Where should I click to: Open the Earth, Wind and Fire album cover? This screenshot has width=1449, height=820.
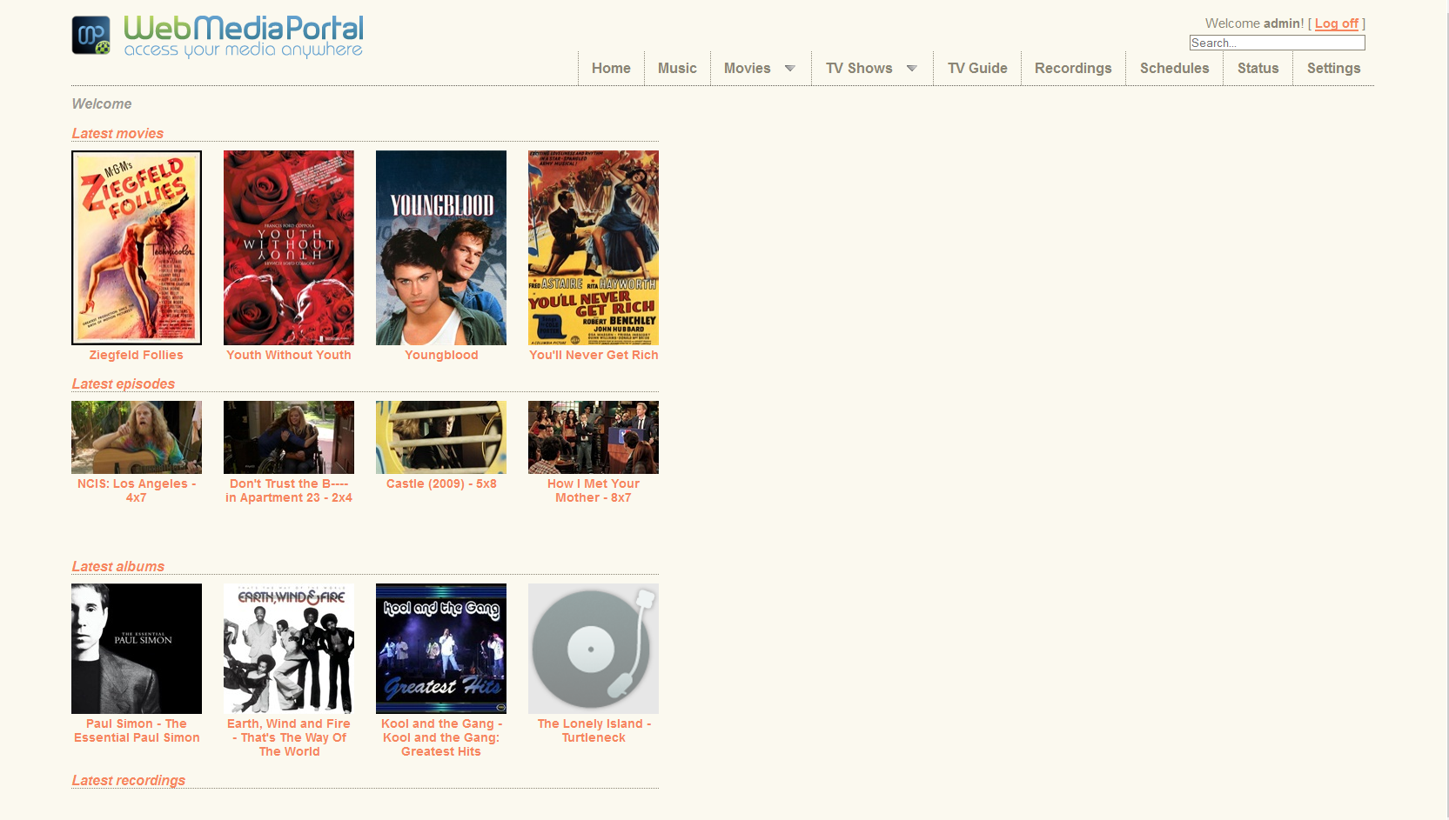(289, 649)
